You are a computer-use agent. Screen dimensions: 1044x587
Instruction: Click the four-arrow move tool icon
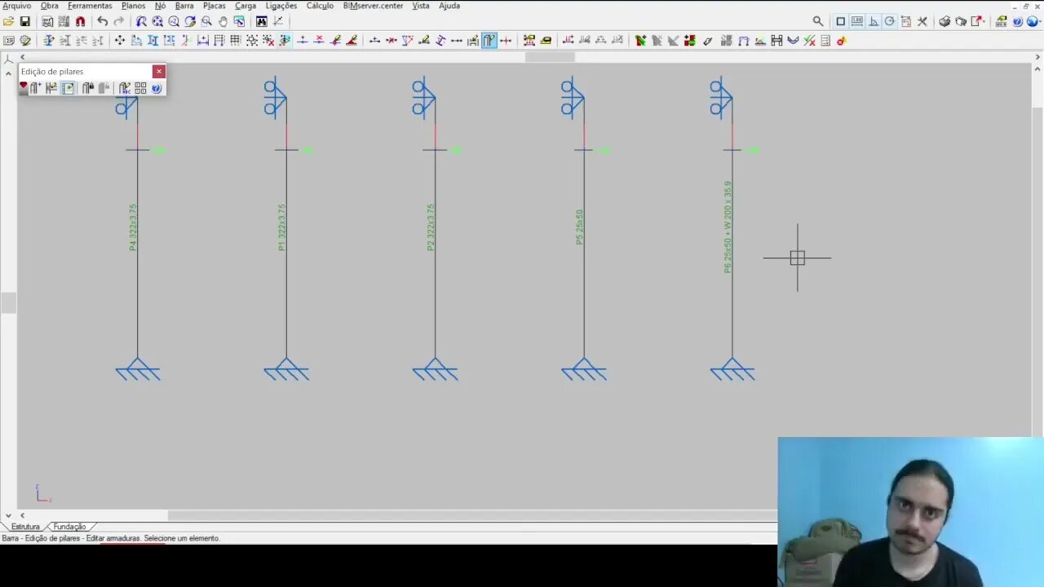[x=120, y=41]
